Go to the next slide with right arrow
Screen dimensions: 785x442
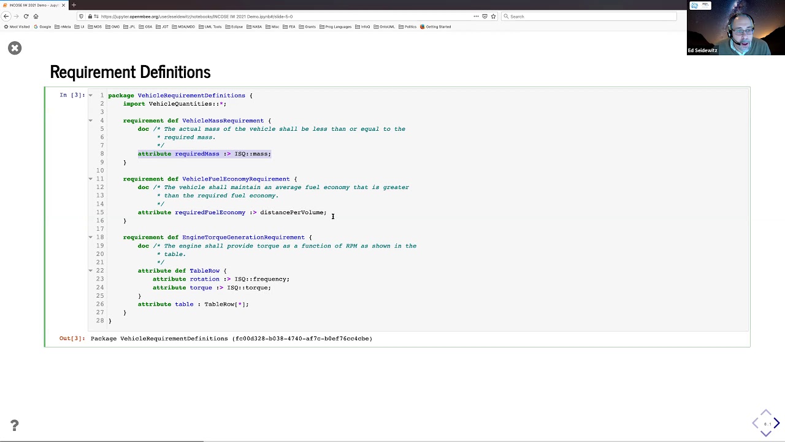pyautogui.click(x=776, y=423)
